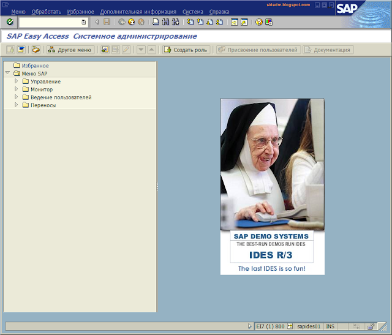Click the Customize Local Layout icon
Screen dimensions: 392x335
click(268, 22)
